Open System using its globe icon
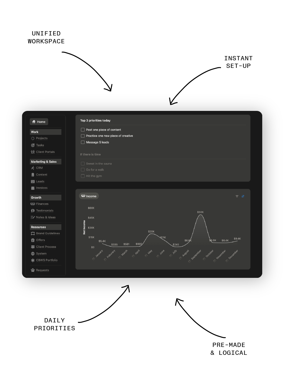 (33, 254)
